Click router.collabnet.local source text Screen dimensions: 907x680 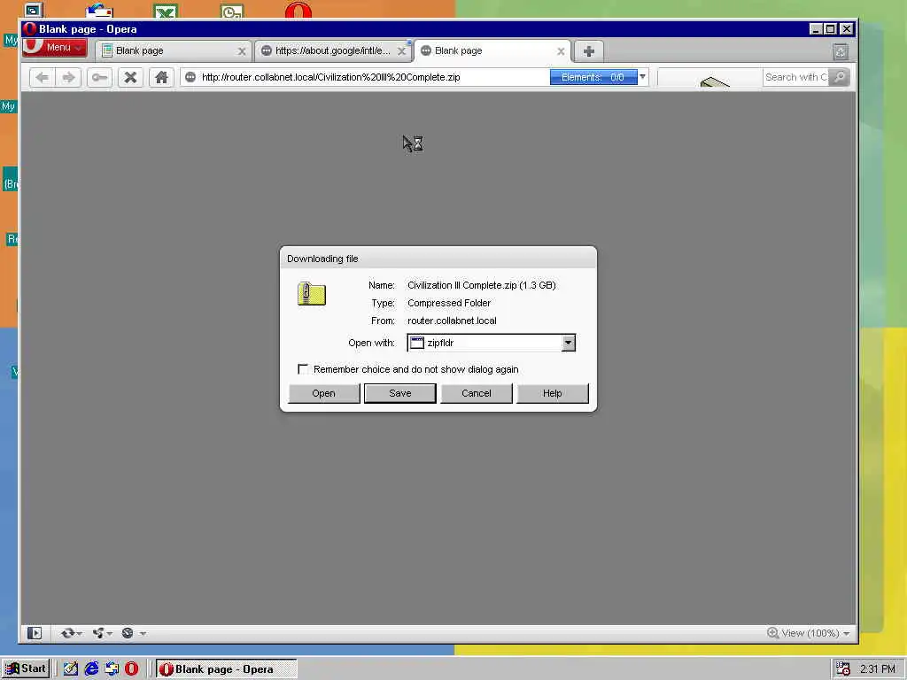[452, 321]
